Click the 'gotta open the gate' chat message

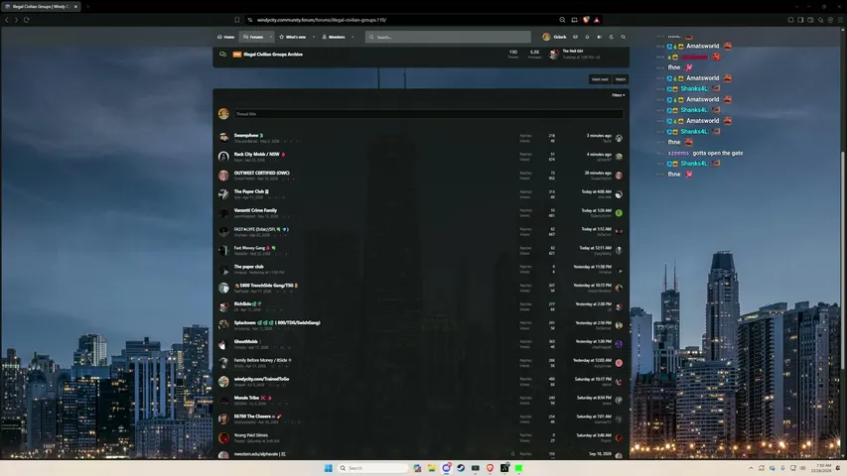[717, 153]
